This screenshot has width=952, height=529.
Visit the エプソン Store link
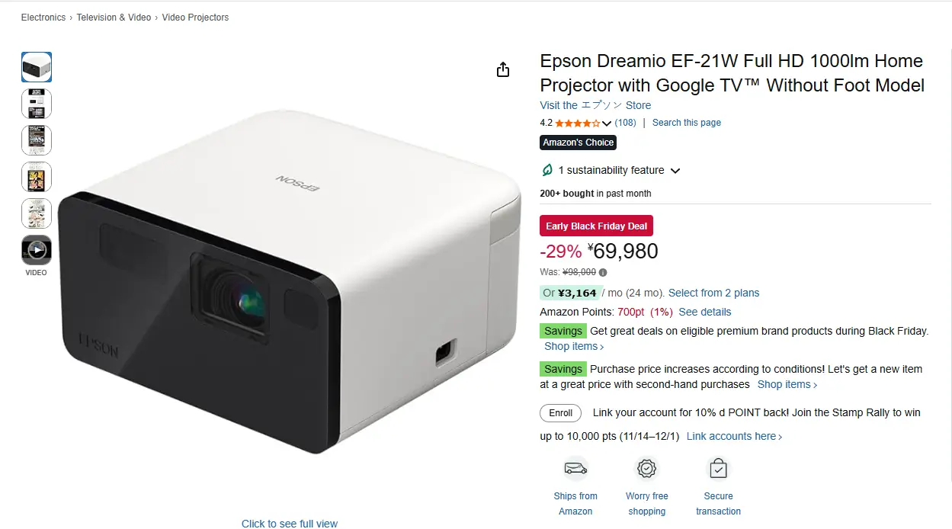pyautogui.click(x=595, y=105)
